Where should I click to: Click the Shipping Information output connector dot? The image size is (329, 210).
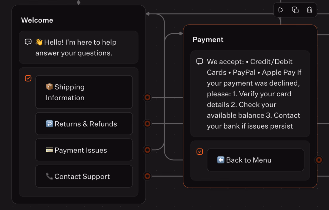(147, 97)
